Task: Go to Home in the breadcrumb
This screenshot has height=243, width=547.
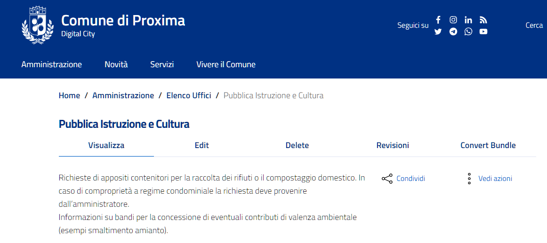Action: 69,95
